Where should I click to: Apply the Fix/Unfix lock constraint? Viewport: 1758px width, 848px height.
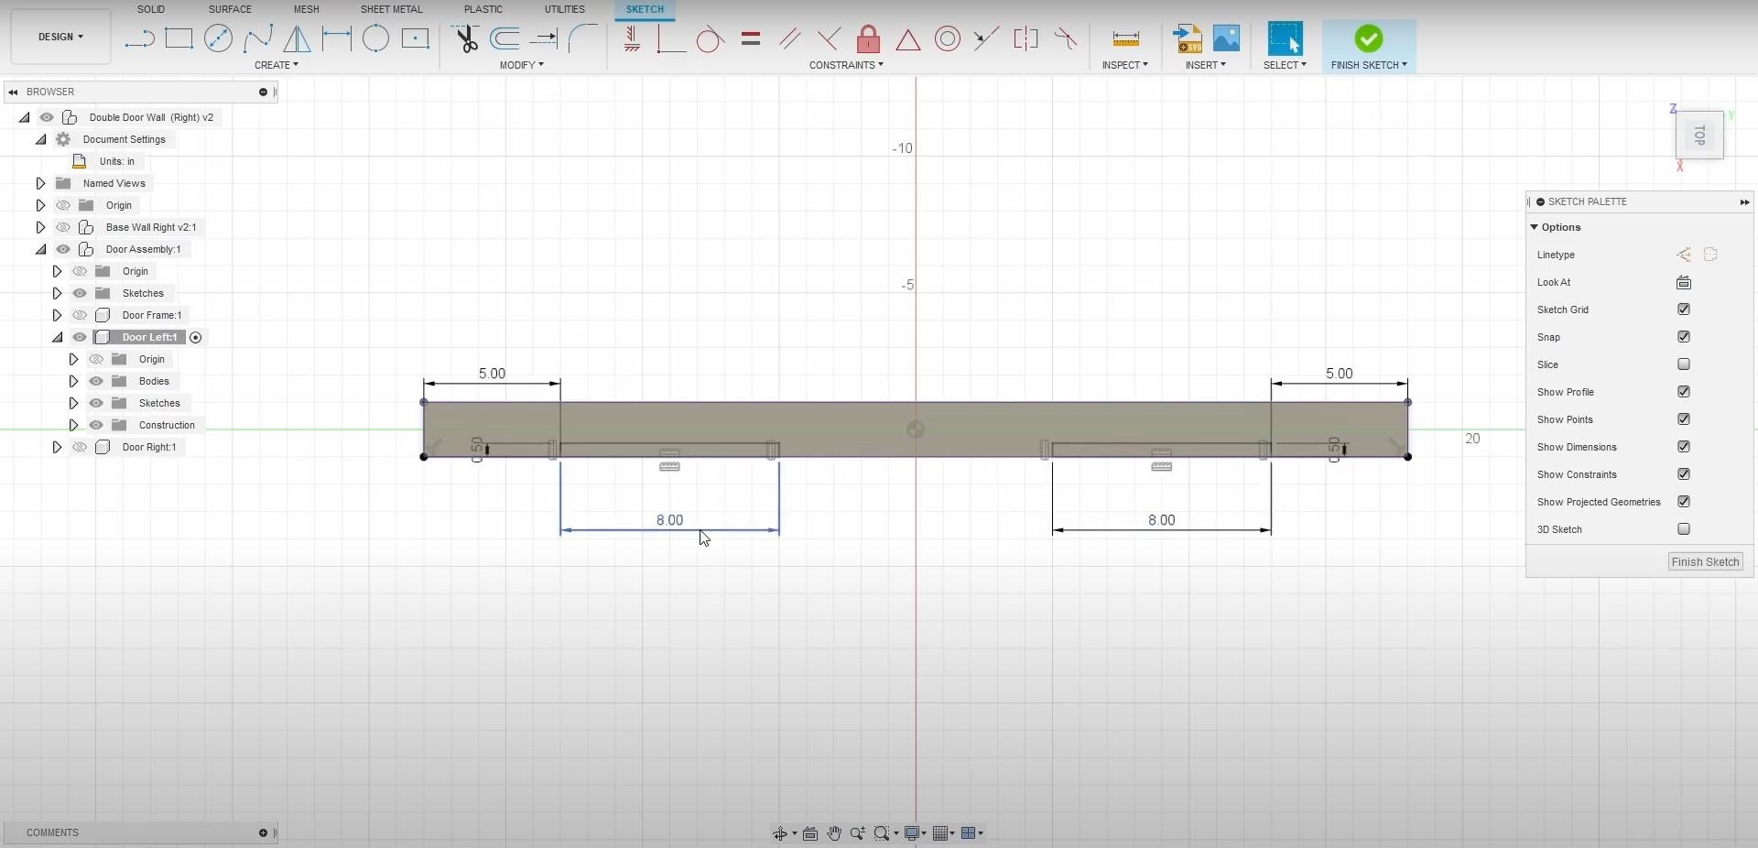[x=868, y=38]
